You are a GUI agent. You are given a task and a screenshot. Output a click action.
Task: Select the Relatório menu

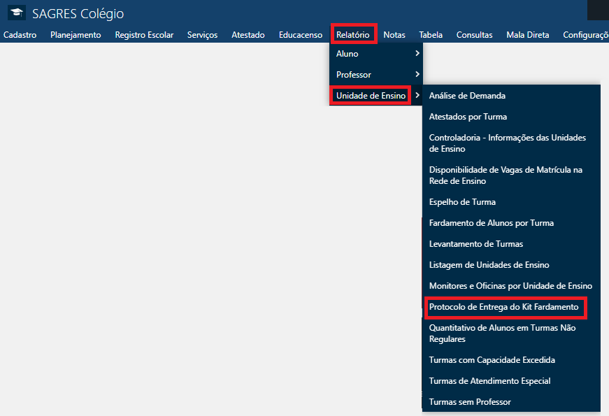point(354,34)
